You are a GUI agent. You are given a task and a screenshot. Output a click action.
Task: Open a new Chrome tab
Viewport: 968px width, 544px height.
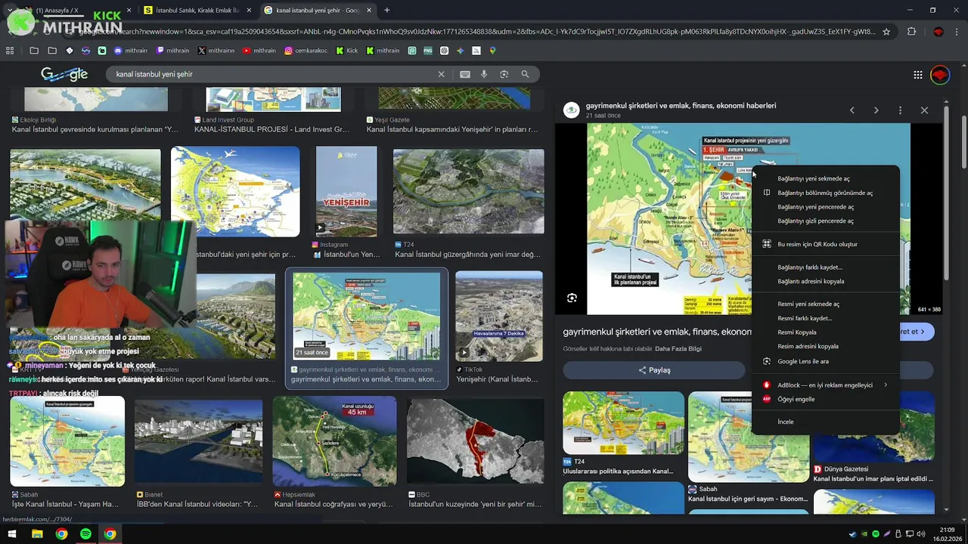(386, 10)
